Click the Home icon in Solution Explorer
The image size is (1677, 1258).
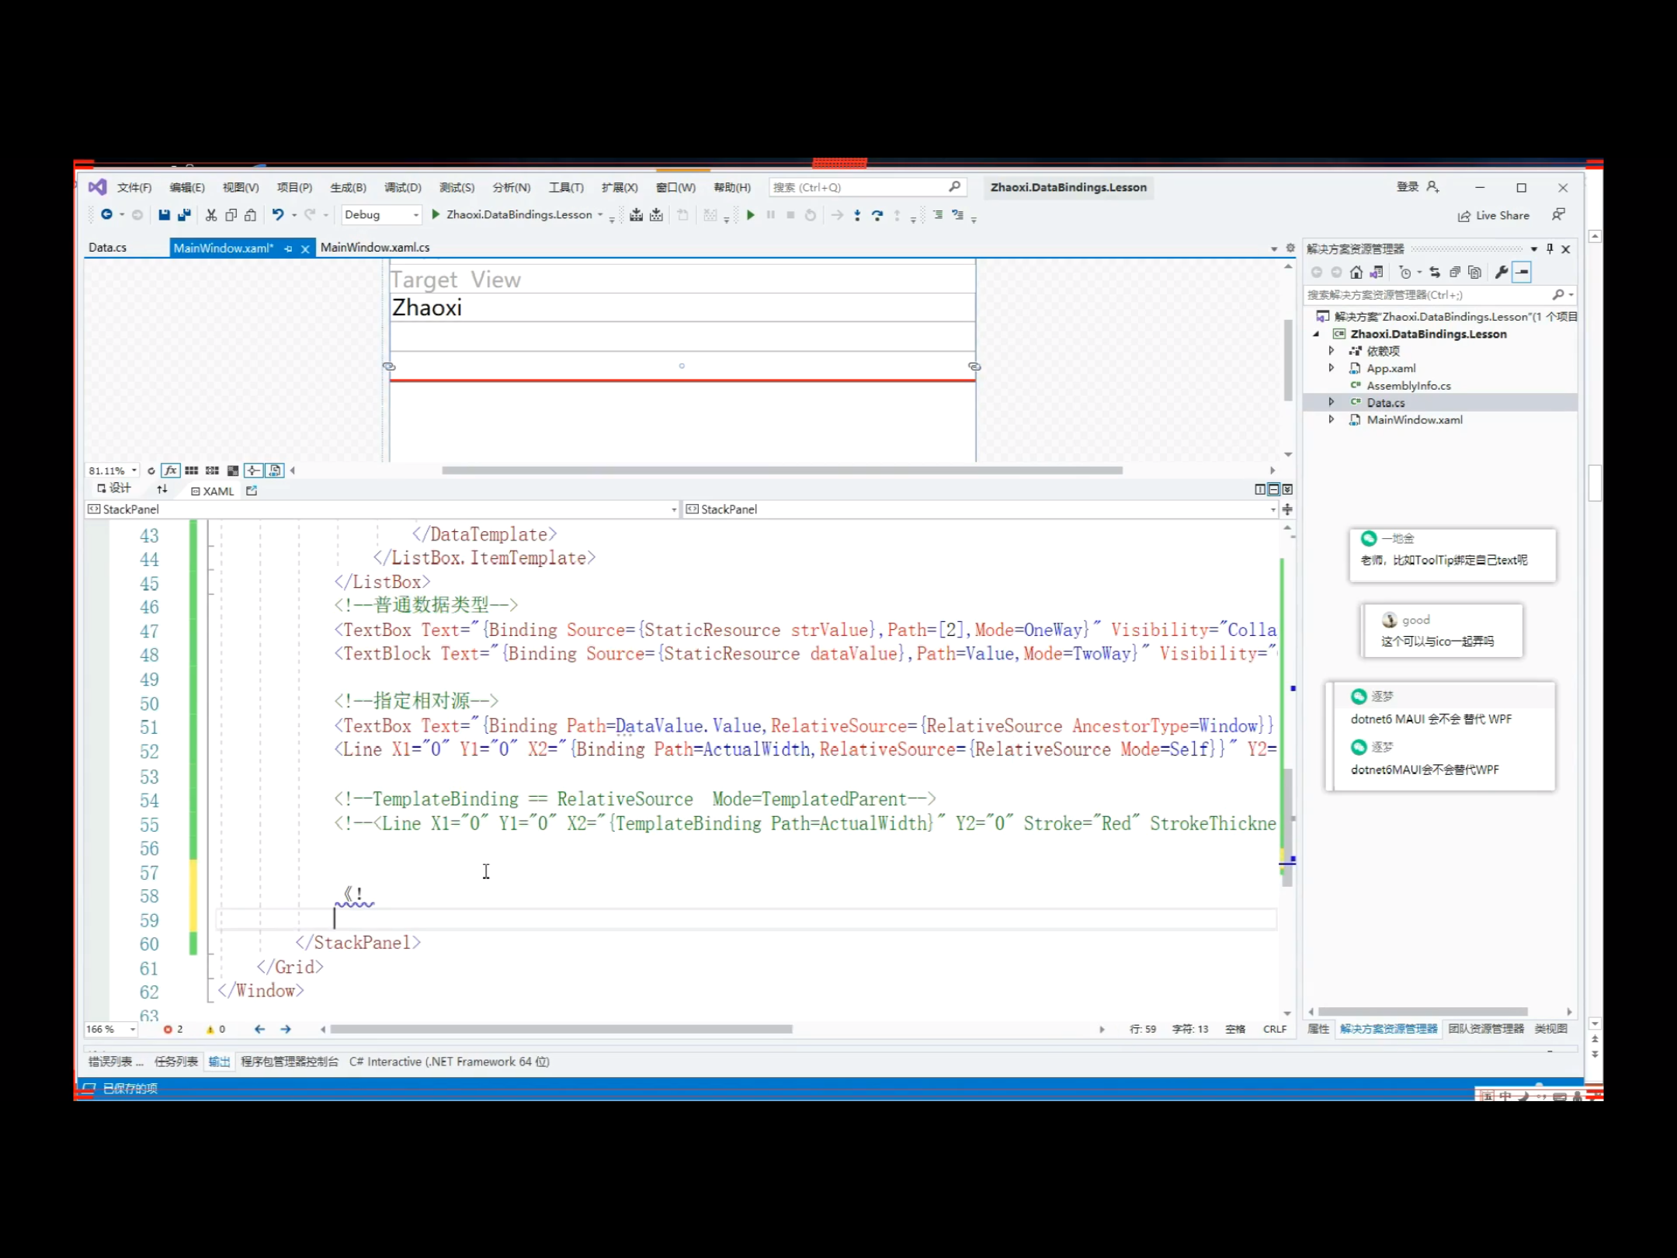(1356, 273)
